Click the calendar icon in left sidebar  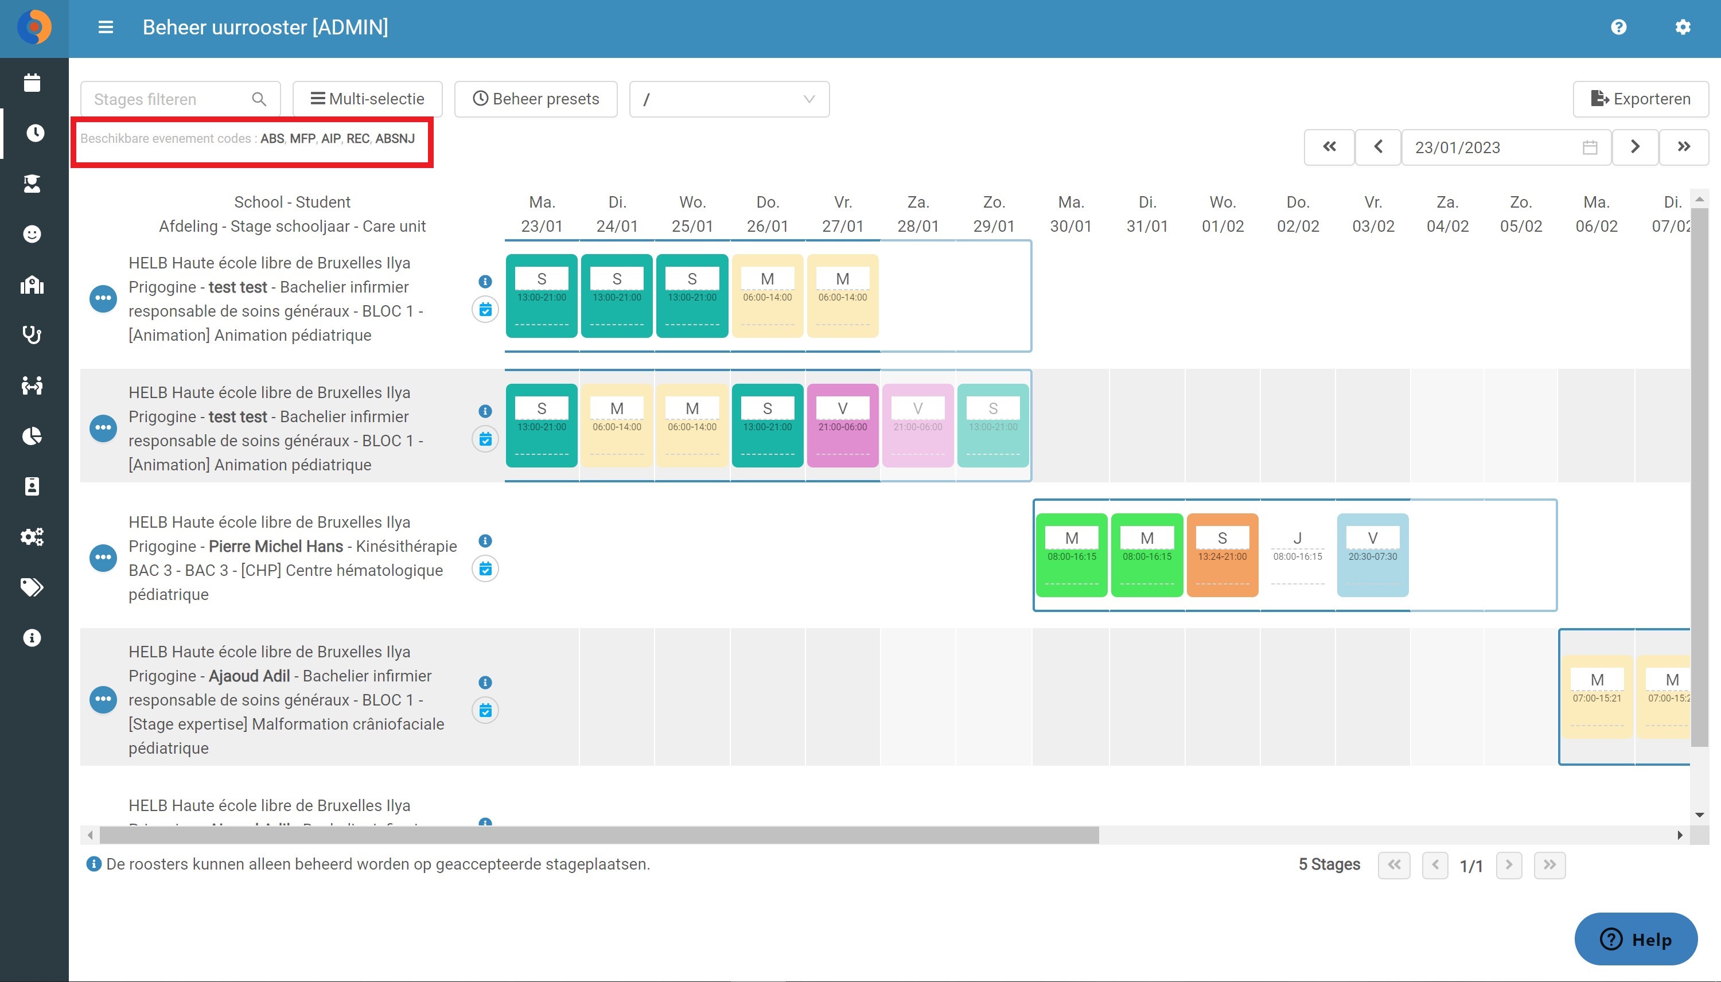tap(32, 82)
